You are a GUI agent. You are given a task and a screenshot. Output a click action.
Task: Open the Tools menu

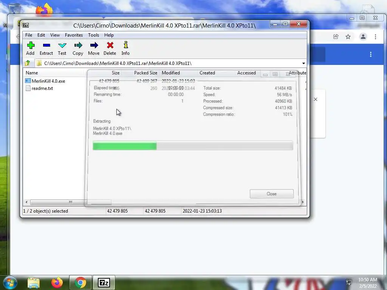pyautogui.click(x=94, y=35)
